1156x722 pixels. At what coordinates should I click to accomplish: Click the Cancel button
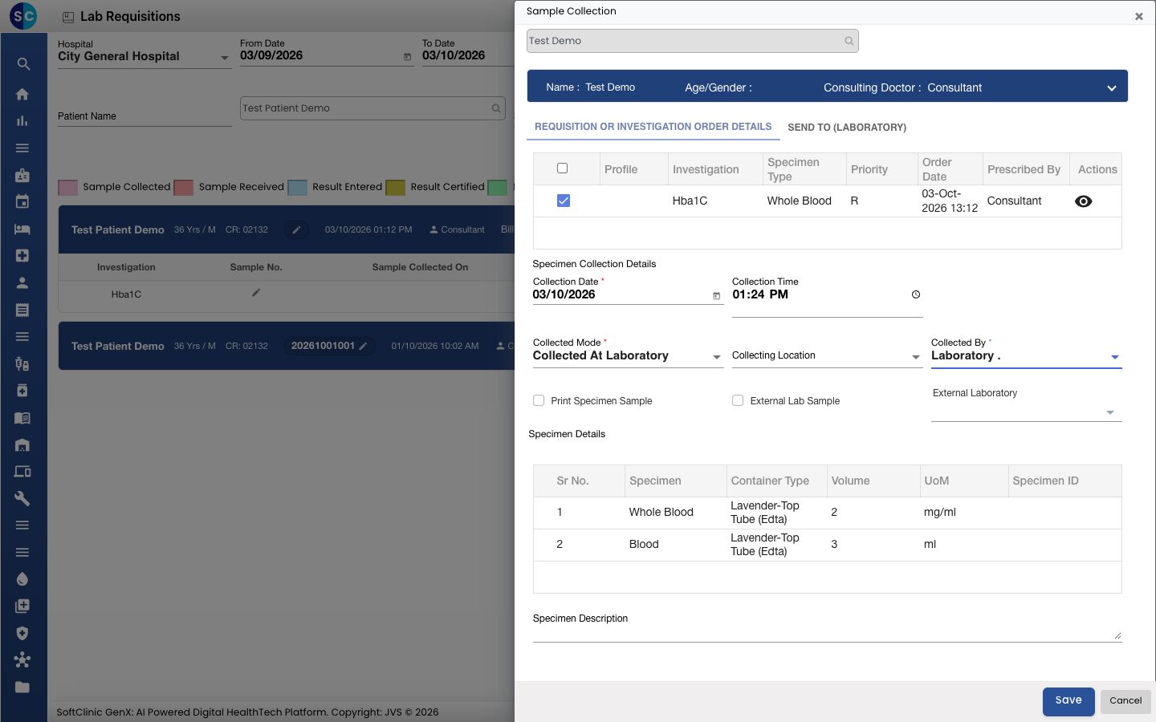[1125, 700]
